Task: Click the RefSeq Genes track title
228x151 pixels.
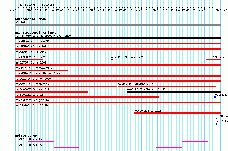Action: click(26, 136)
